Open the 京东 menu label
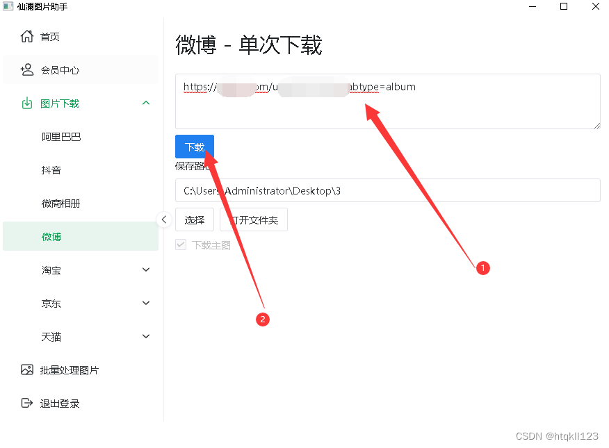This screenshot has height=448, width=609. [51, 304]
